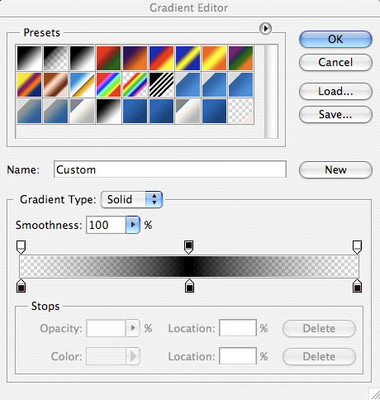Click the OK button
Screen dimensions: 380x400
coord(335,39)
